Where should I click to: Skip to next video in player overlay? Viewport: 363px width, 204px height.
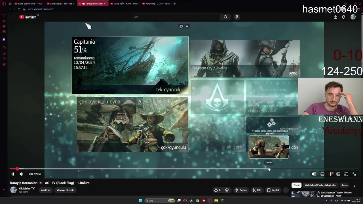187,26
